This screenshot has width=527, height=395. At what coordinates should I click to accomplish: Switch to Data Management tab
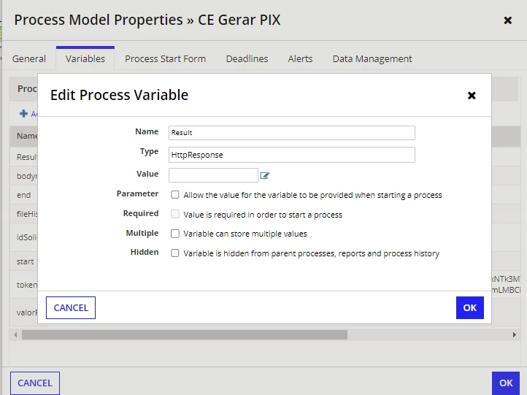[x=372, y=58]
